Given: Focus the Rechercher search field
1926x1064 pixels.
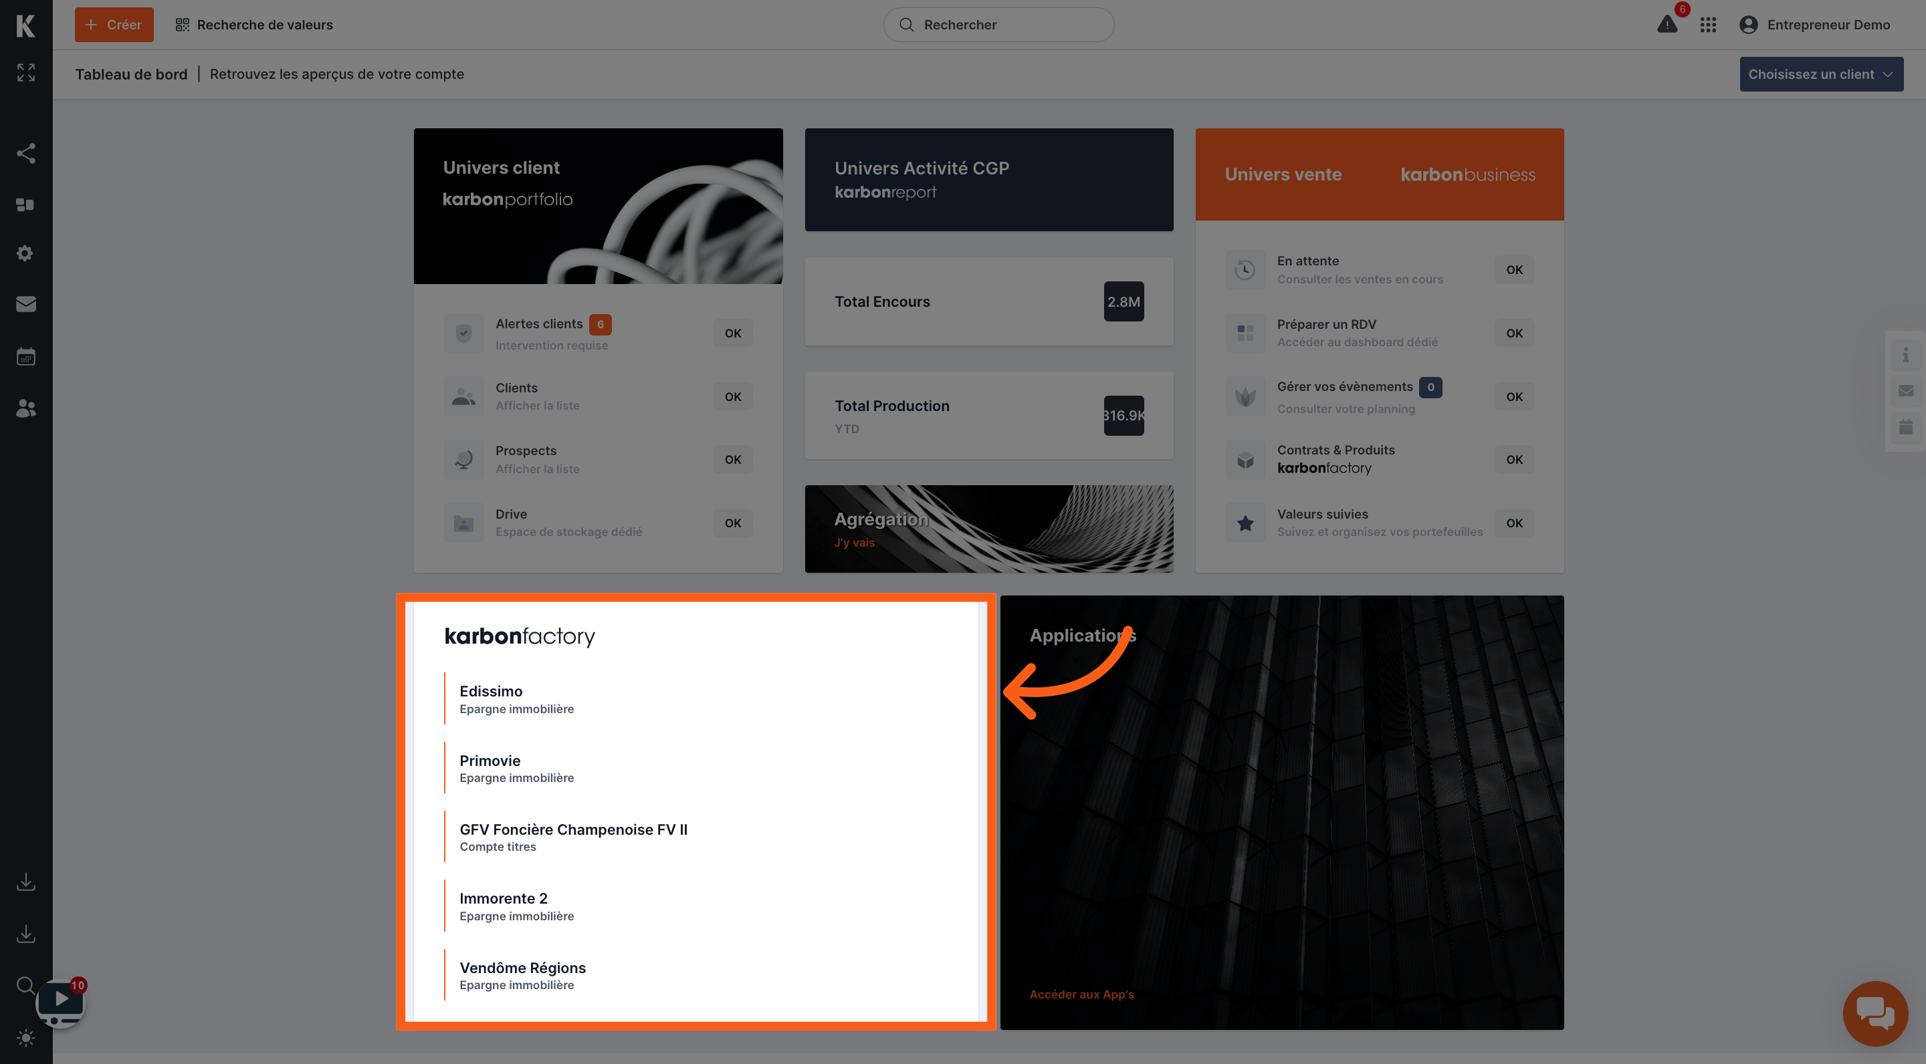Looking at the screenshot, I should click(x=998, y=25).
